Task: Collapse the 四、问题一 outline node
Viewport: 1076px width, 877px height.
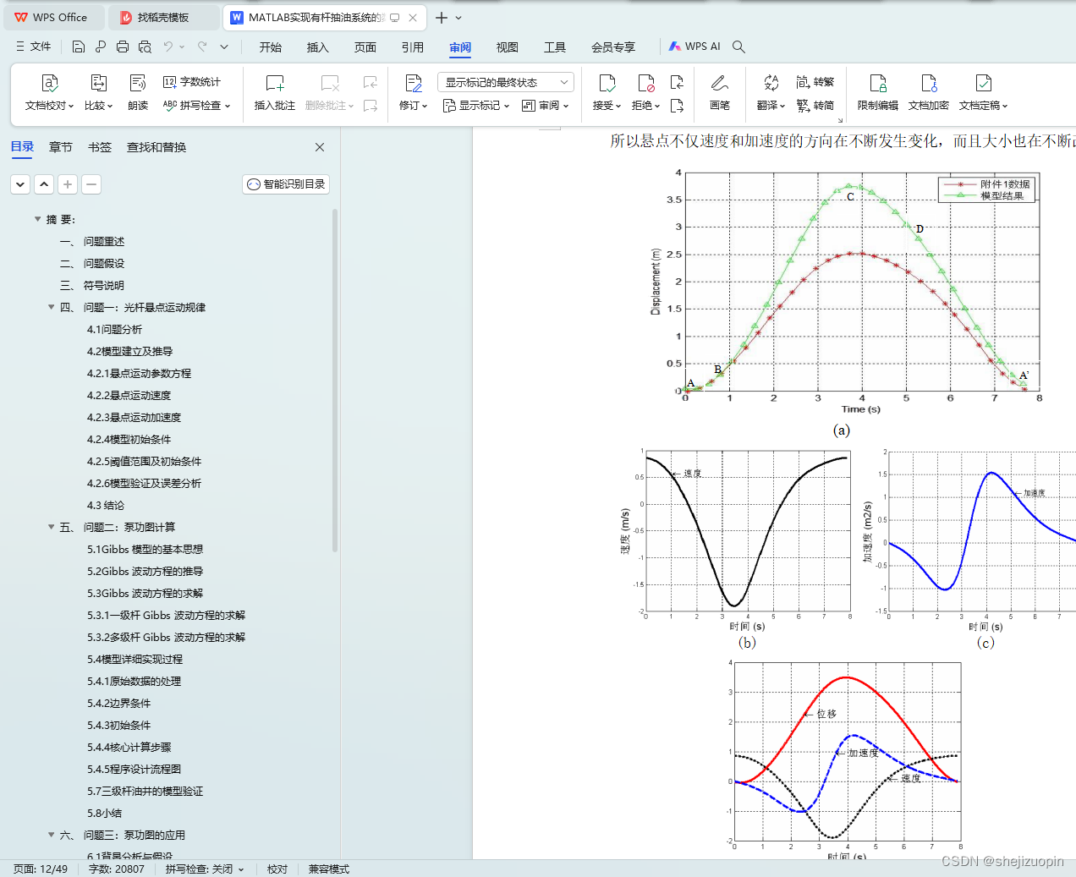Action: tap(51, 307)
